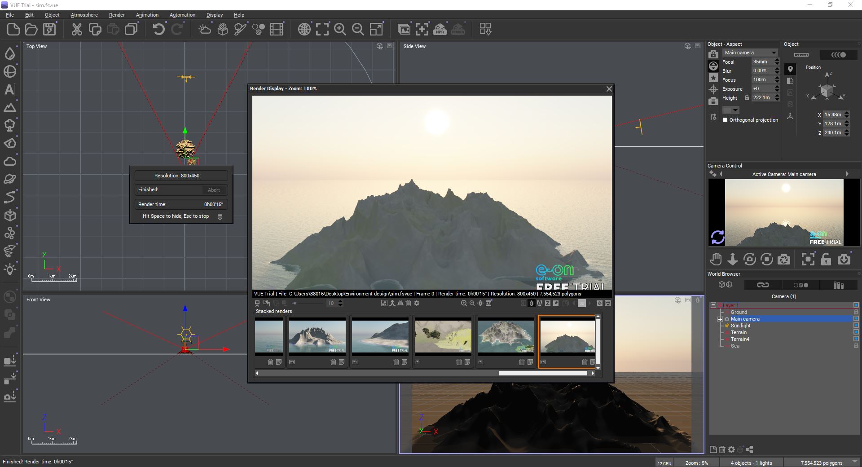This screenshot has width=862, height=467.
Task: Delete current render with trash icon
Action: pos(409,303)
